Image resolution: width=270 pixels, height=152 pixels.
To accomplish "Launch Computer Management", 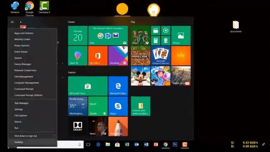I will pos(33,83).
